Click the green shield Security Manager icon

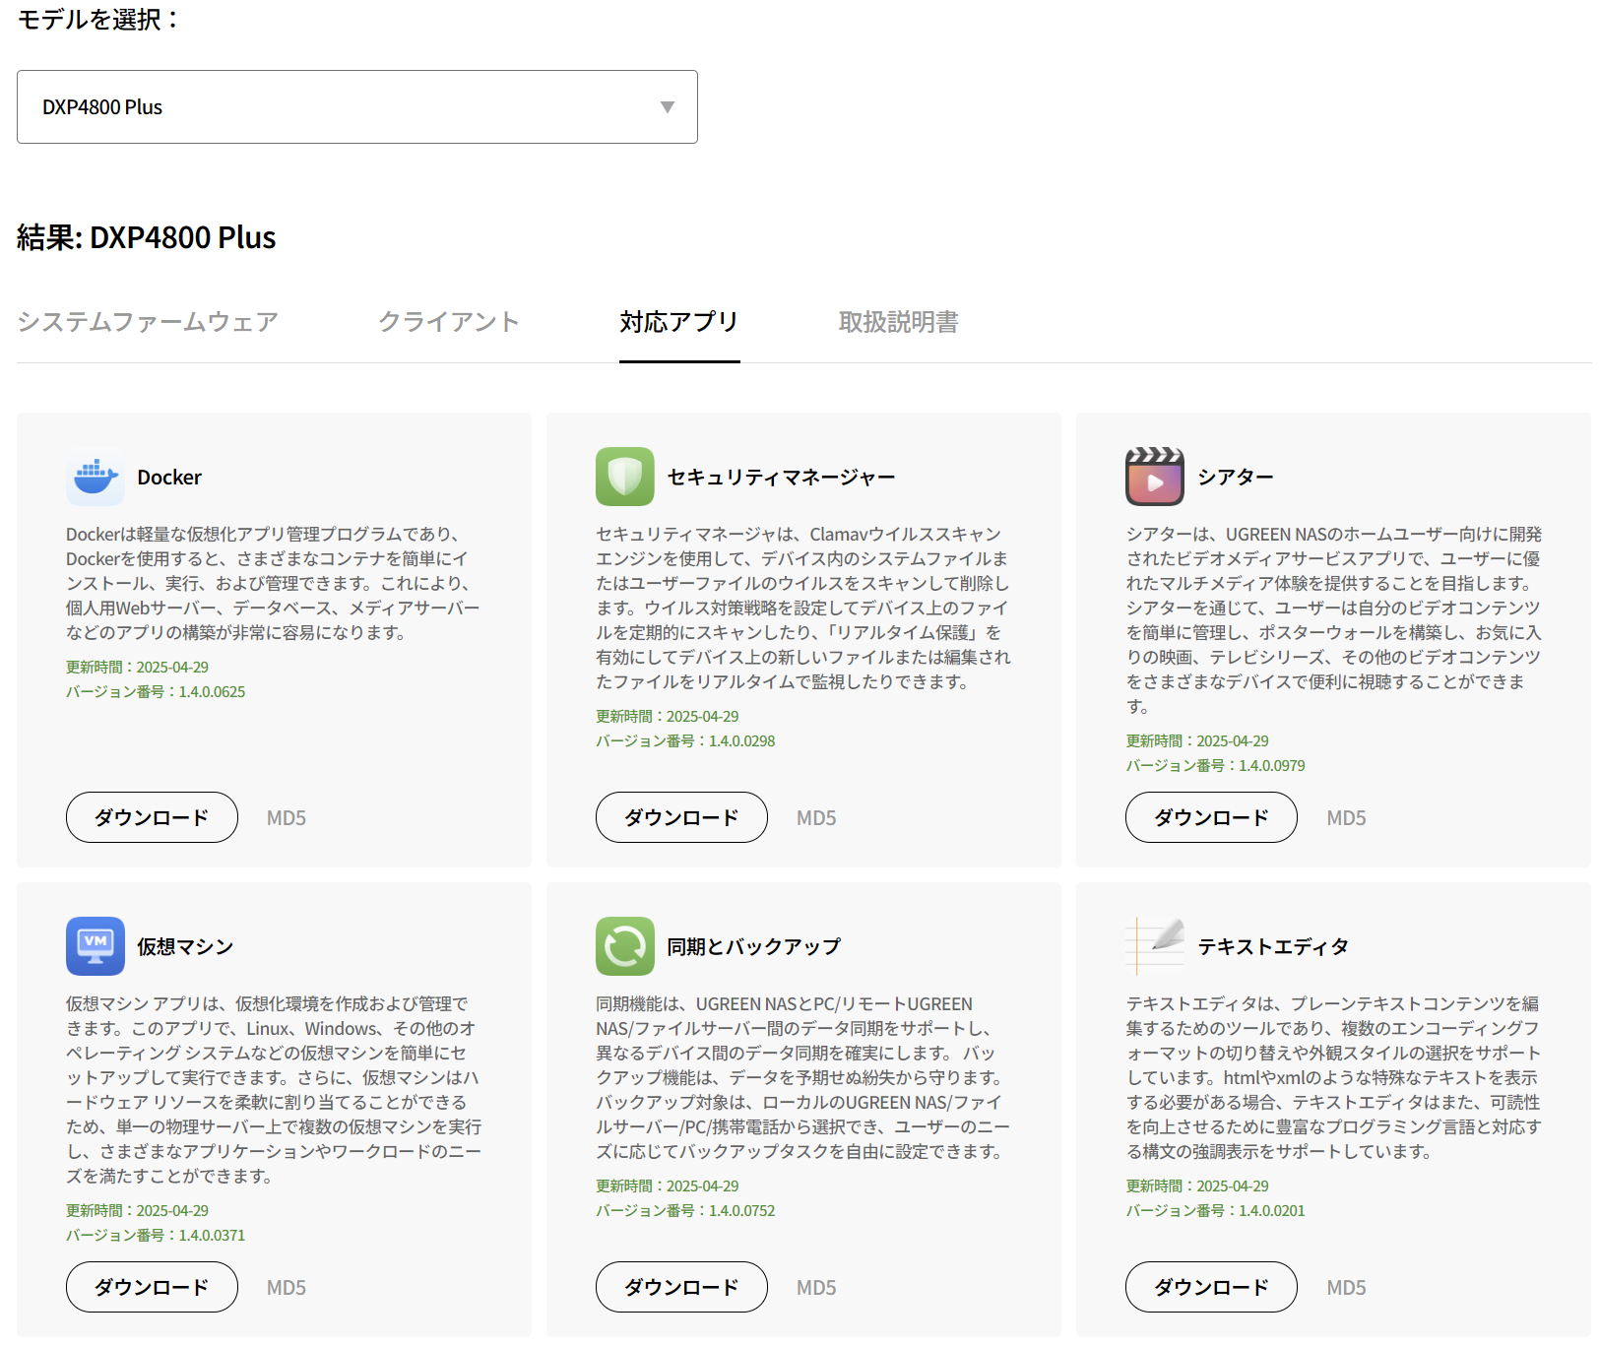pyautogui.click(x=625, y=477)
